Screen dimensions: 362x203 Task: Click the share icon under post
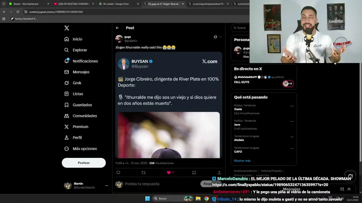click(219, 173)
